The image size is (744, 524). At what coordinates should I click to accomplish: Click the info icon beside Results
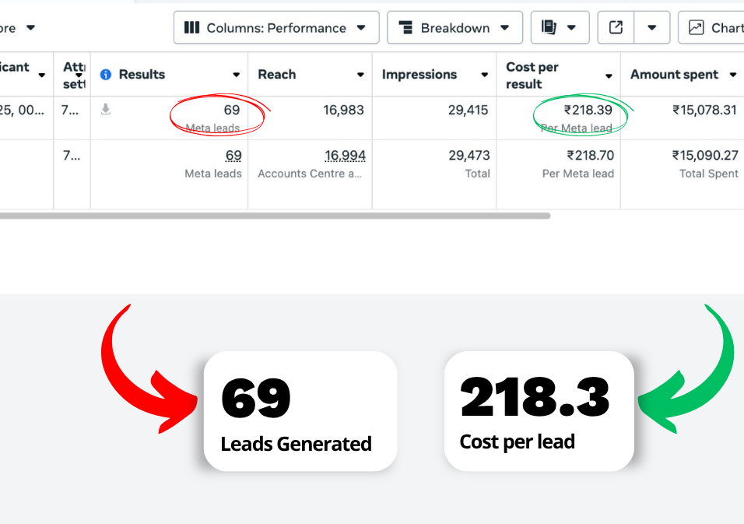(x=106, y=75)
